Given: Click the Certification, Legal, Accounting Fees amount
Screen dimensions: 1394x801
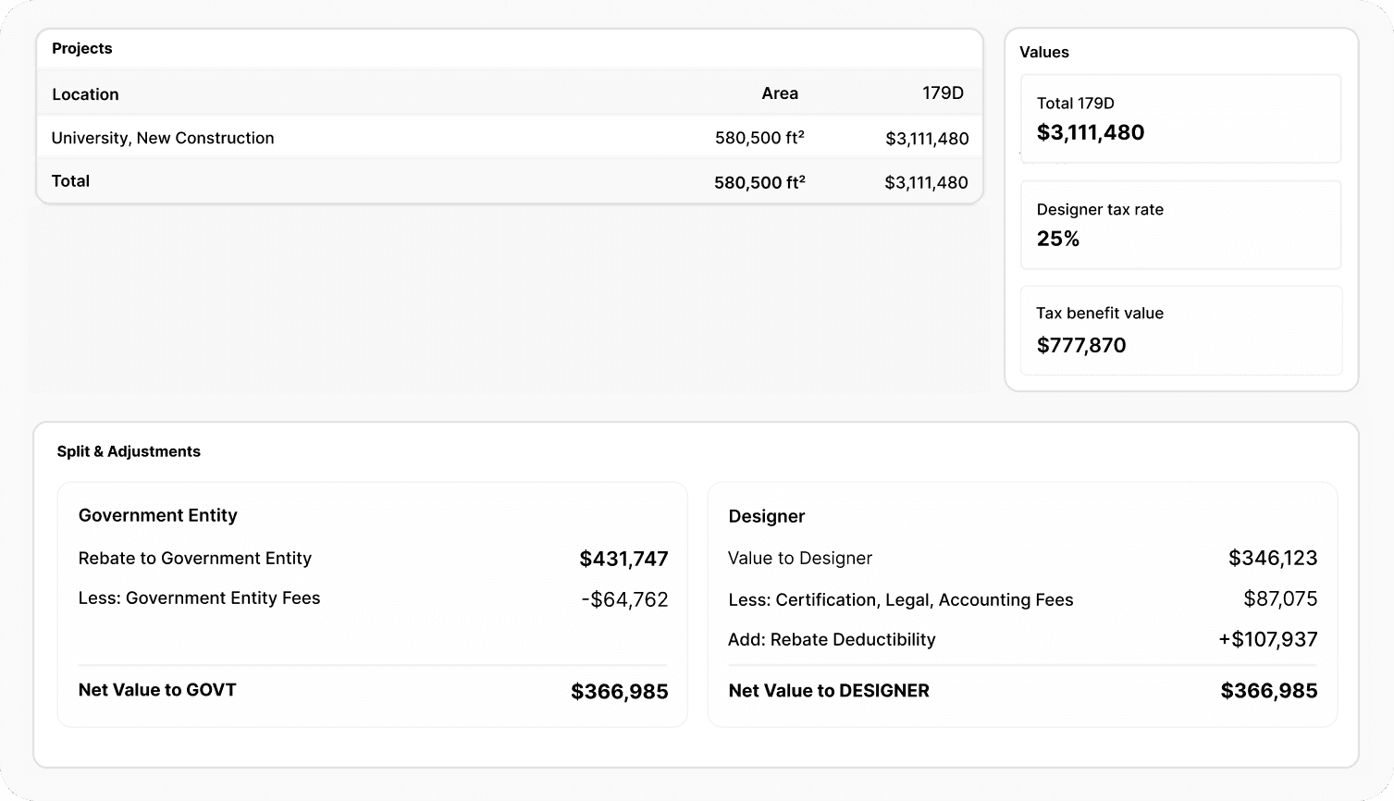Looking at the screenshot, I should tap(1280, 598).
